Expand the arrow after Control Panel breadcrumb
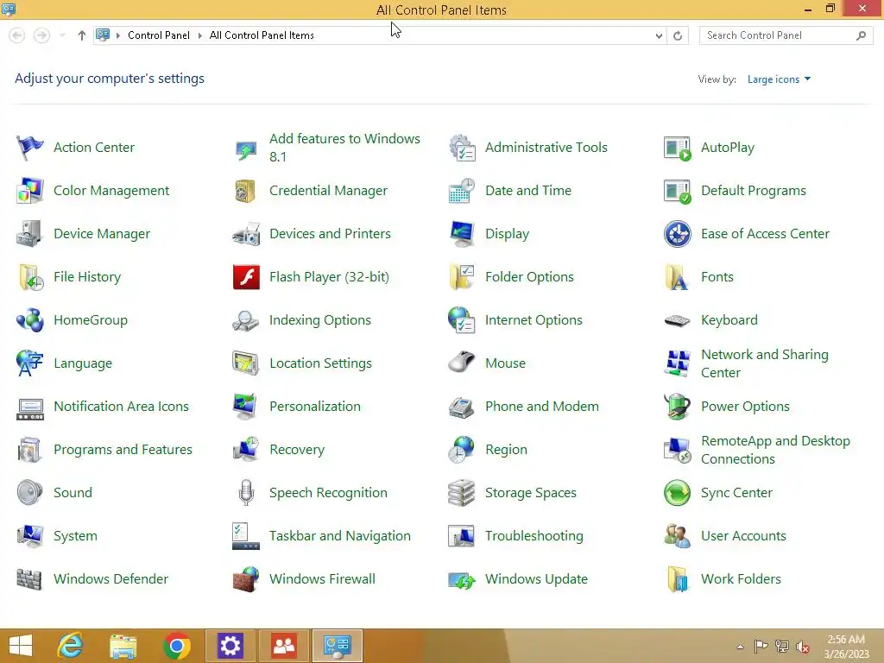Image resolution: width=884 pixels, height=663 pixels. pyautogui.click(x=199, y=35)
